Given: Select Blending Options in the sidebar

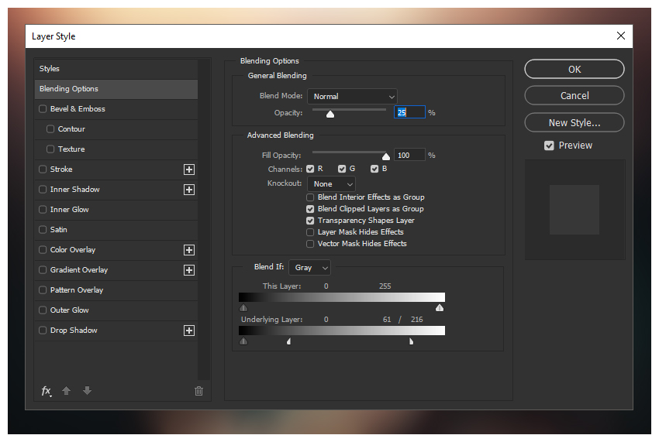Looking at the screenshot, I should click(x=116, y=89).
